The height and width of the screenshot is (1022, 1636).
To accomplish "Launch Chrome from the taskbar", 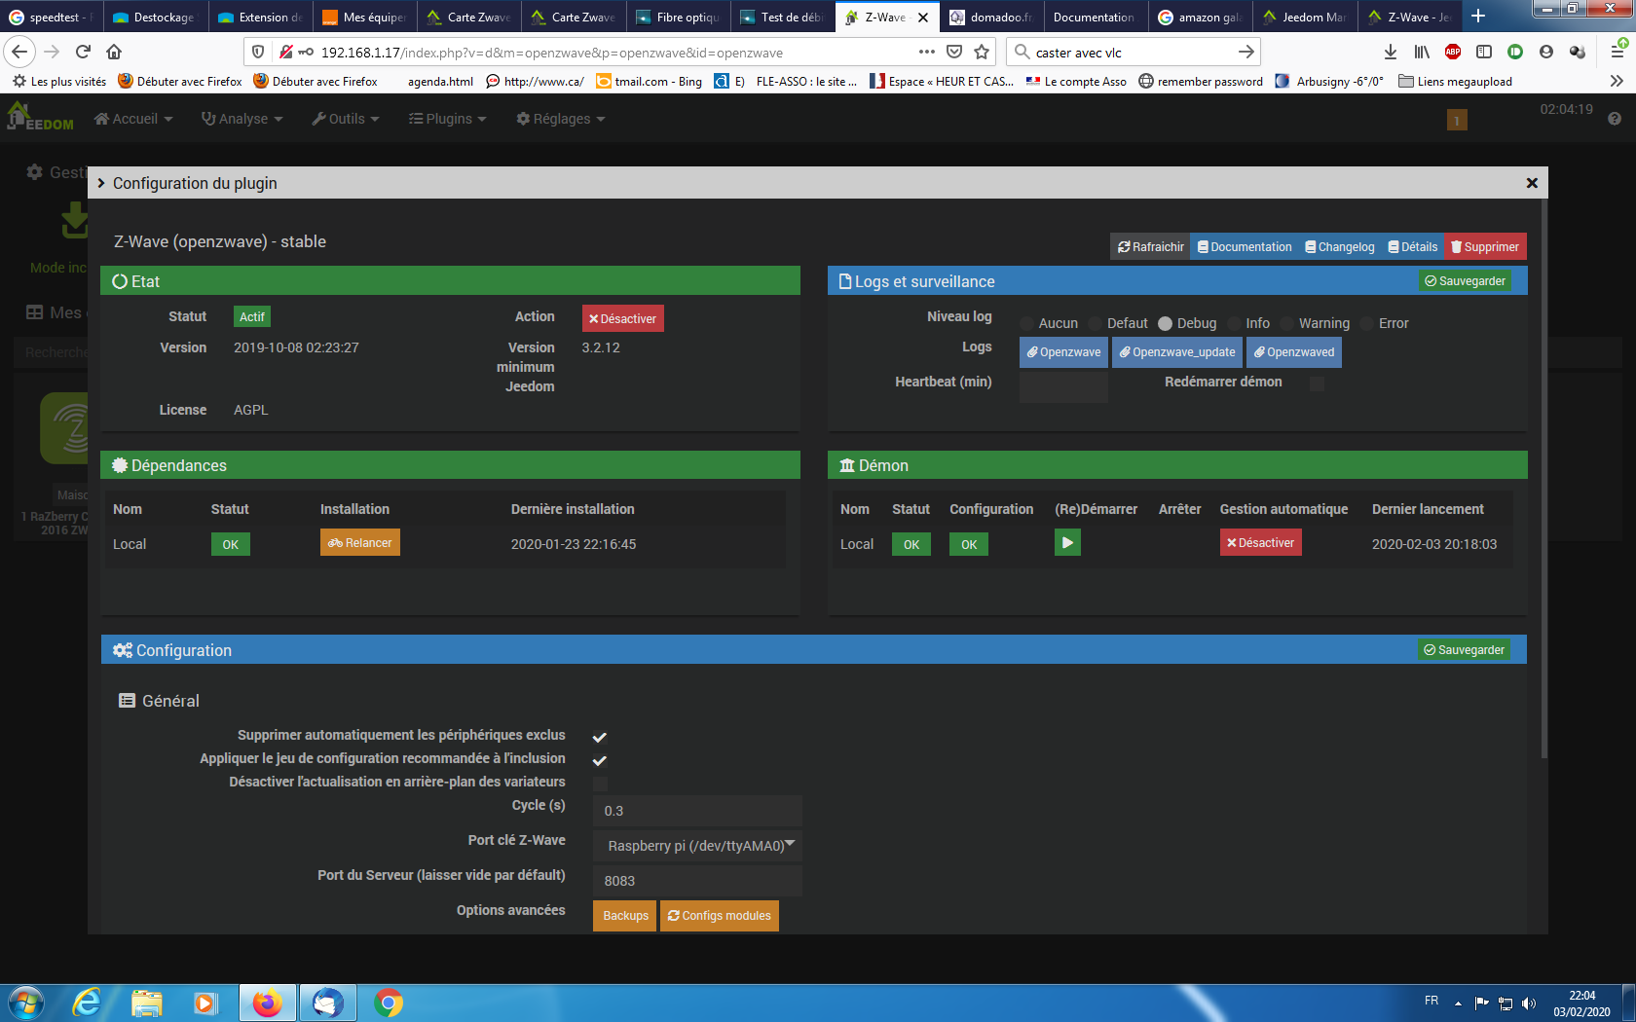I will click(x=389, y=1003).
